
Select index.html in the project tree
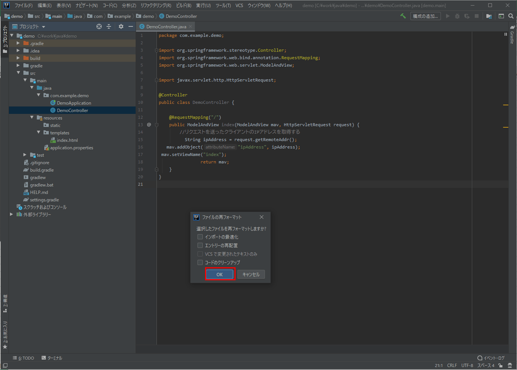(67, 140)
